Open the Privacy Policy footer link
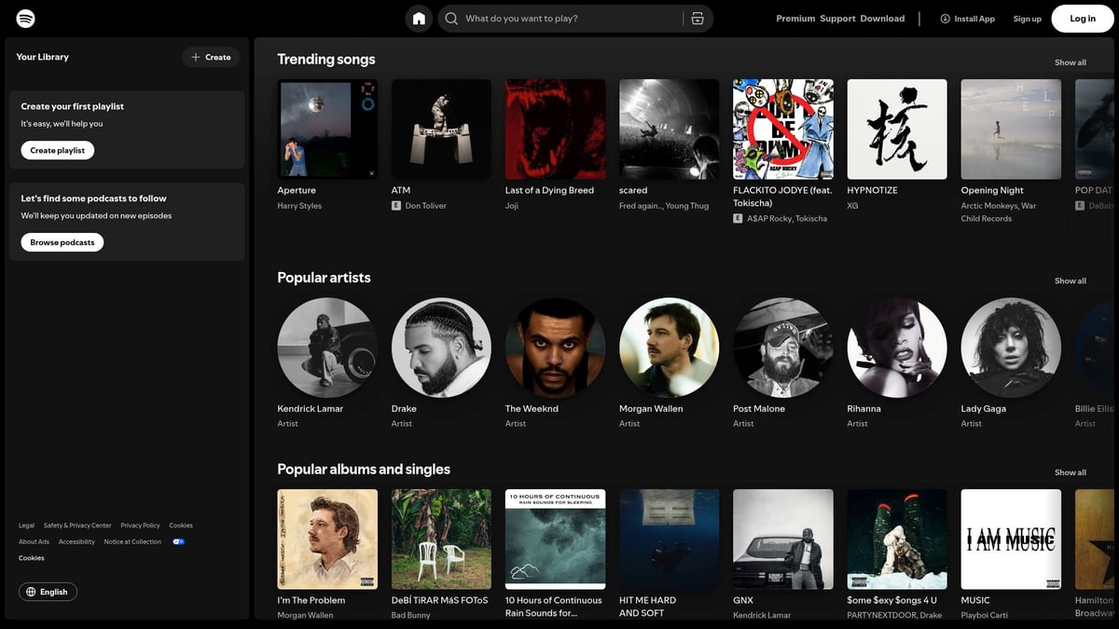1119x629 pixels. [140, 526]
